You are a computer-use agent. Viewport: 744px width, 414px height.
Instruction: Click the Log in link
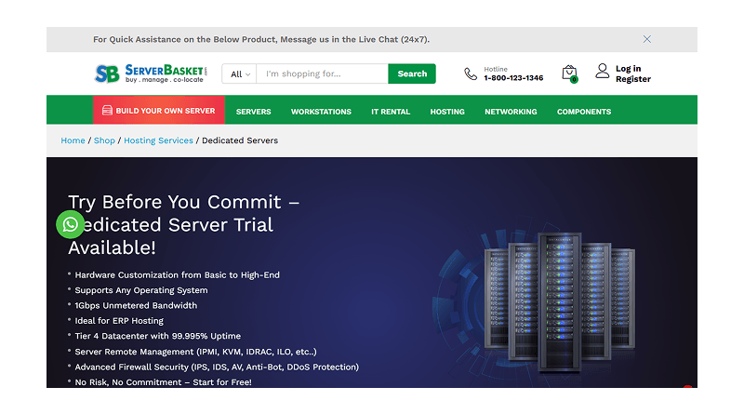pos(628,69)
